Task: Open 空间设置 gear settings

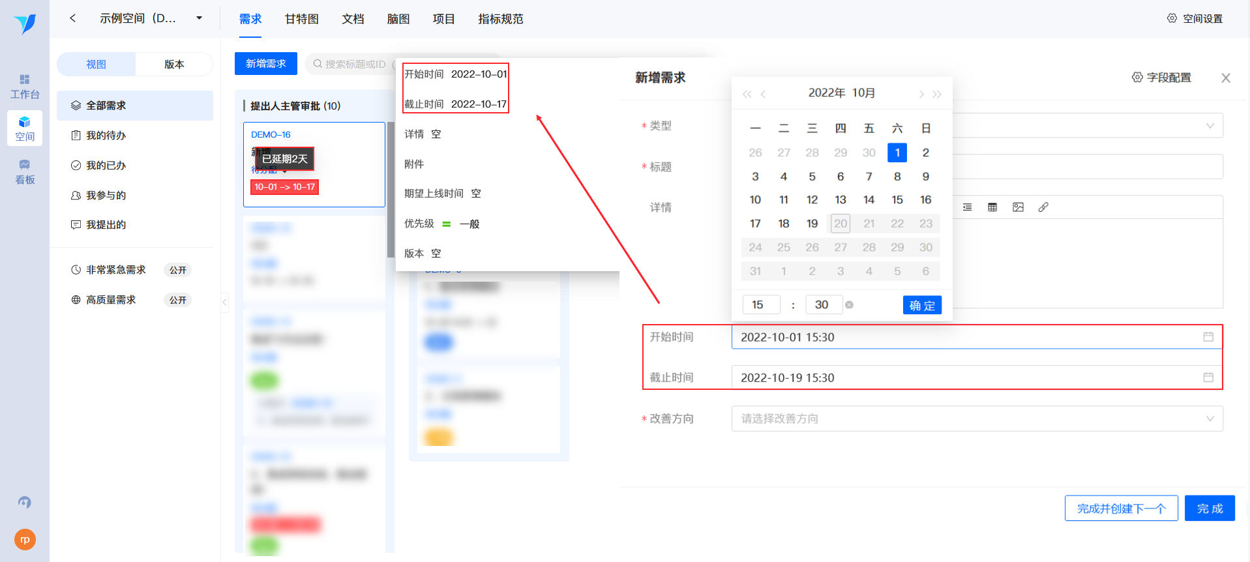Action: (1195, 18)
